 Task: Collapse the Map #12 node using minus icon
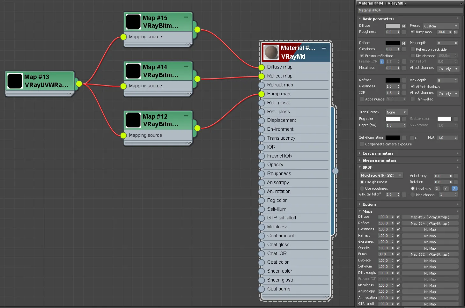pyautogui.click(x=186, y=116)
